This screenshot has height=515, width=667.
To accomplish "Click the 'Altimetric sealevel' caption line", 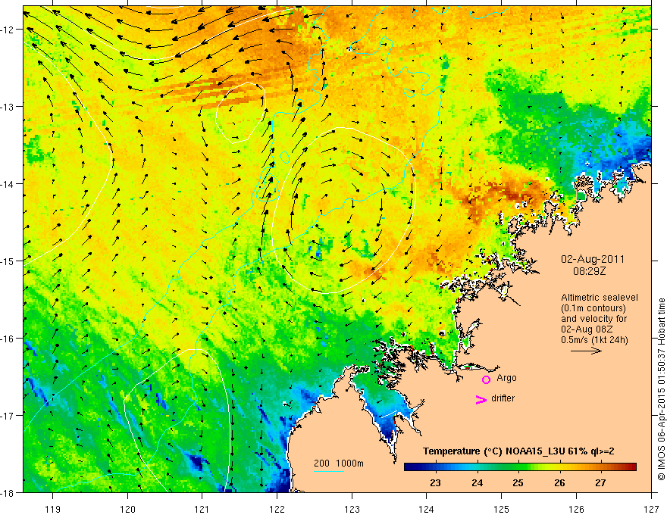I will tap(600, 298).
